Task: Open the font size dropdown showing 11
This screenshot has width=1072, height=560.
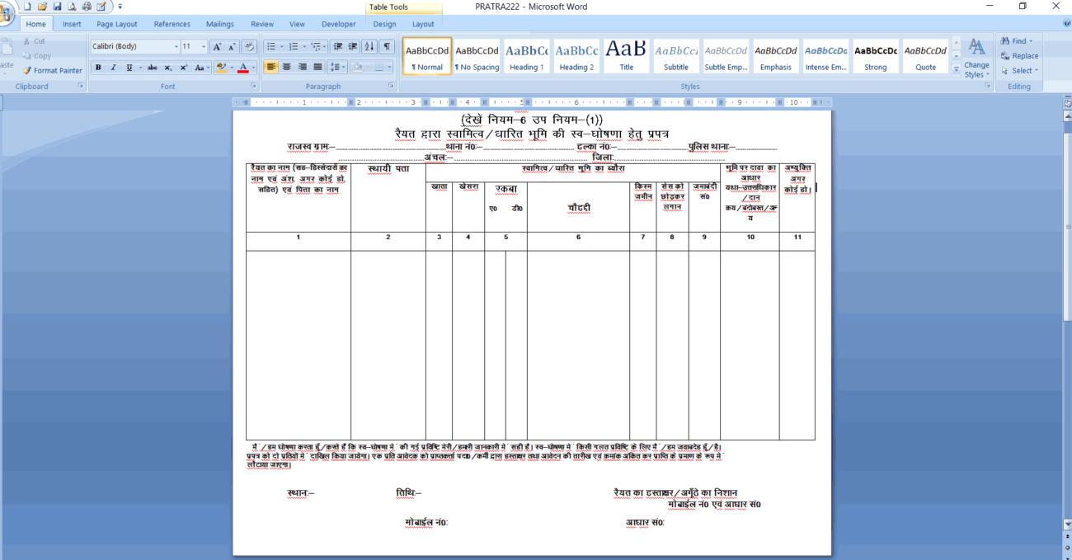Action: tap(203, 47)
